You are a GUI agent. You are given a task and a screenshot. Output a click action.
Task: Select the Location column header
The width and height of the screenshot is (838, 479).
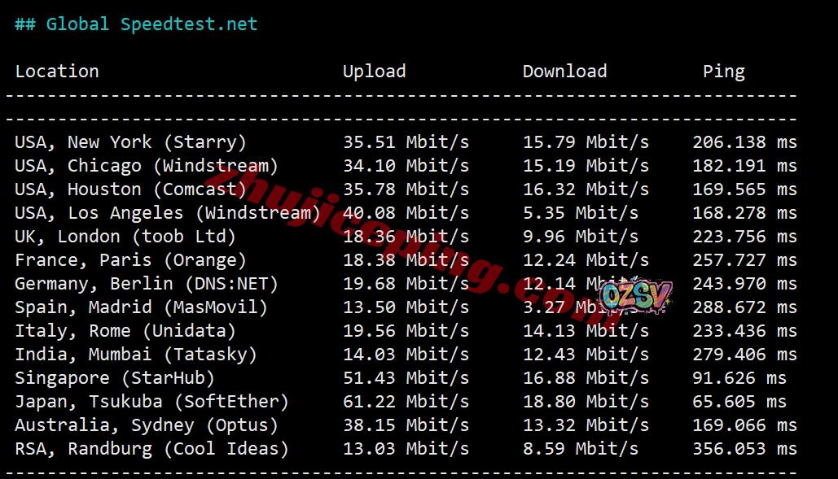(x=57, y=71)
